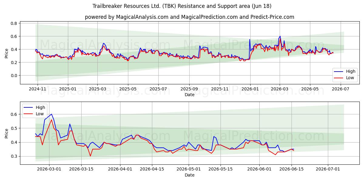Screen dimensions: 364x182
Task: Click the top chart '2025-09' date label
Action: point(189,89)
